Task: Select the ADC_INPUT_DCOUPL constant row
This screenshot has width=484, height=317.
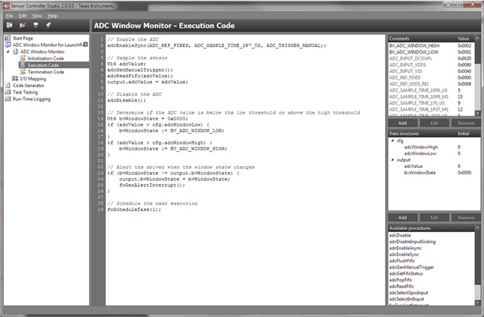Action: pos(432,58)
